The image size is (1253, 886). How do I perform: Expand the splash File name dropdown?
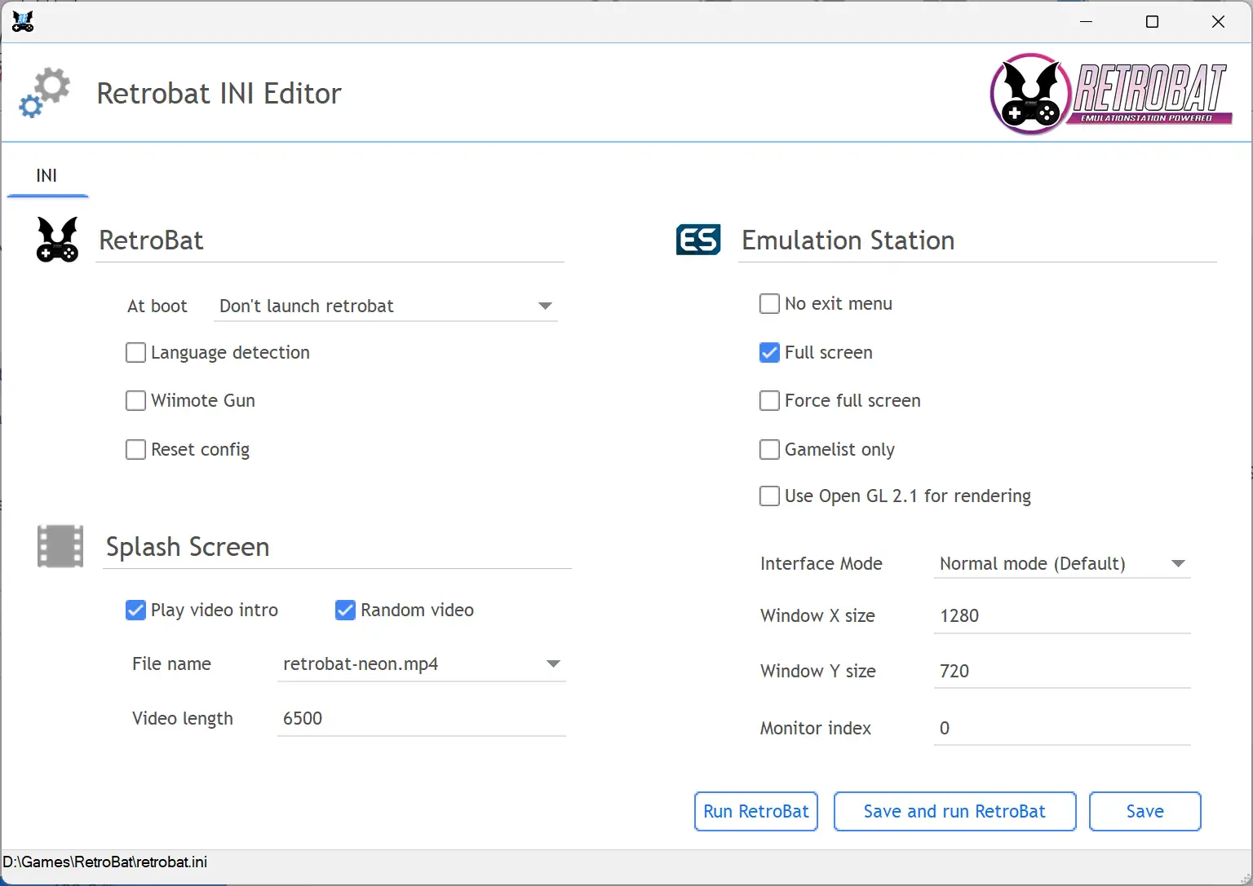[x=422, y=664]
